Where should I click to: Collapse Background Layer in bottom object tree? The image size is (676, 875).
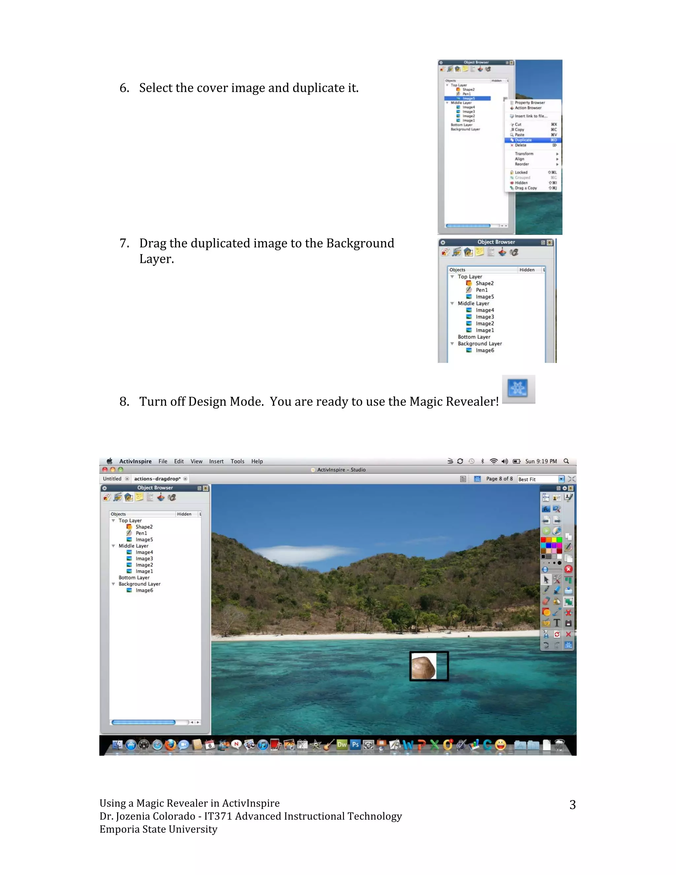[113, 584]
